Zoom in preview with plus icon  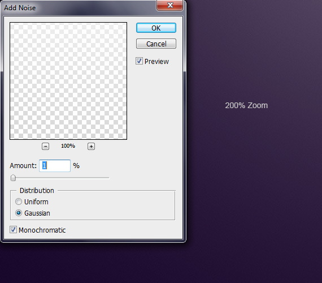tap(91, 147)
